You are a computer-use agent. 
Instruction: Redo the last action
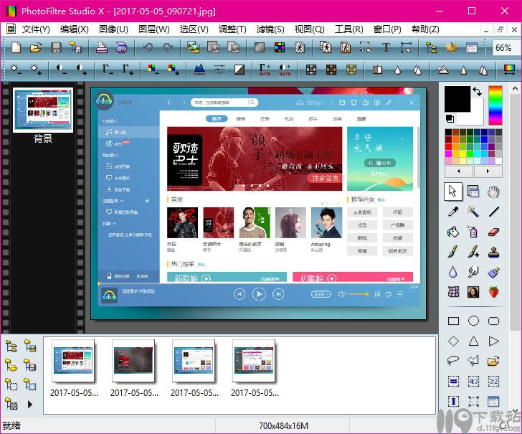[168, 47]
